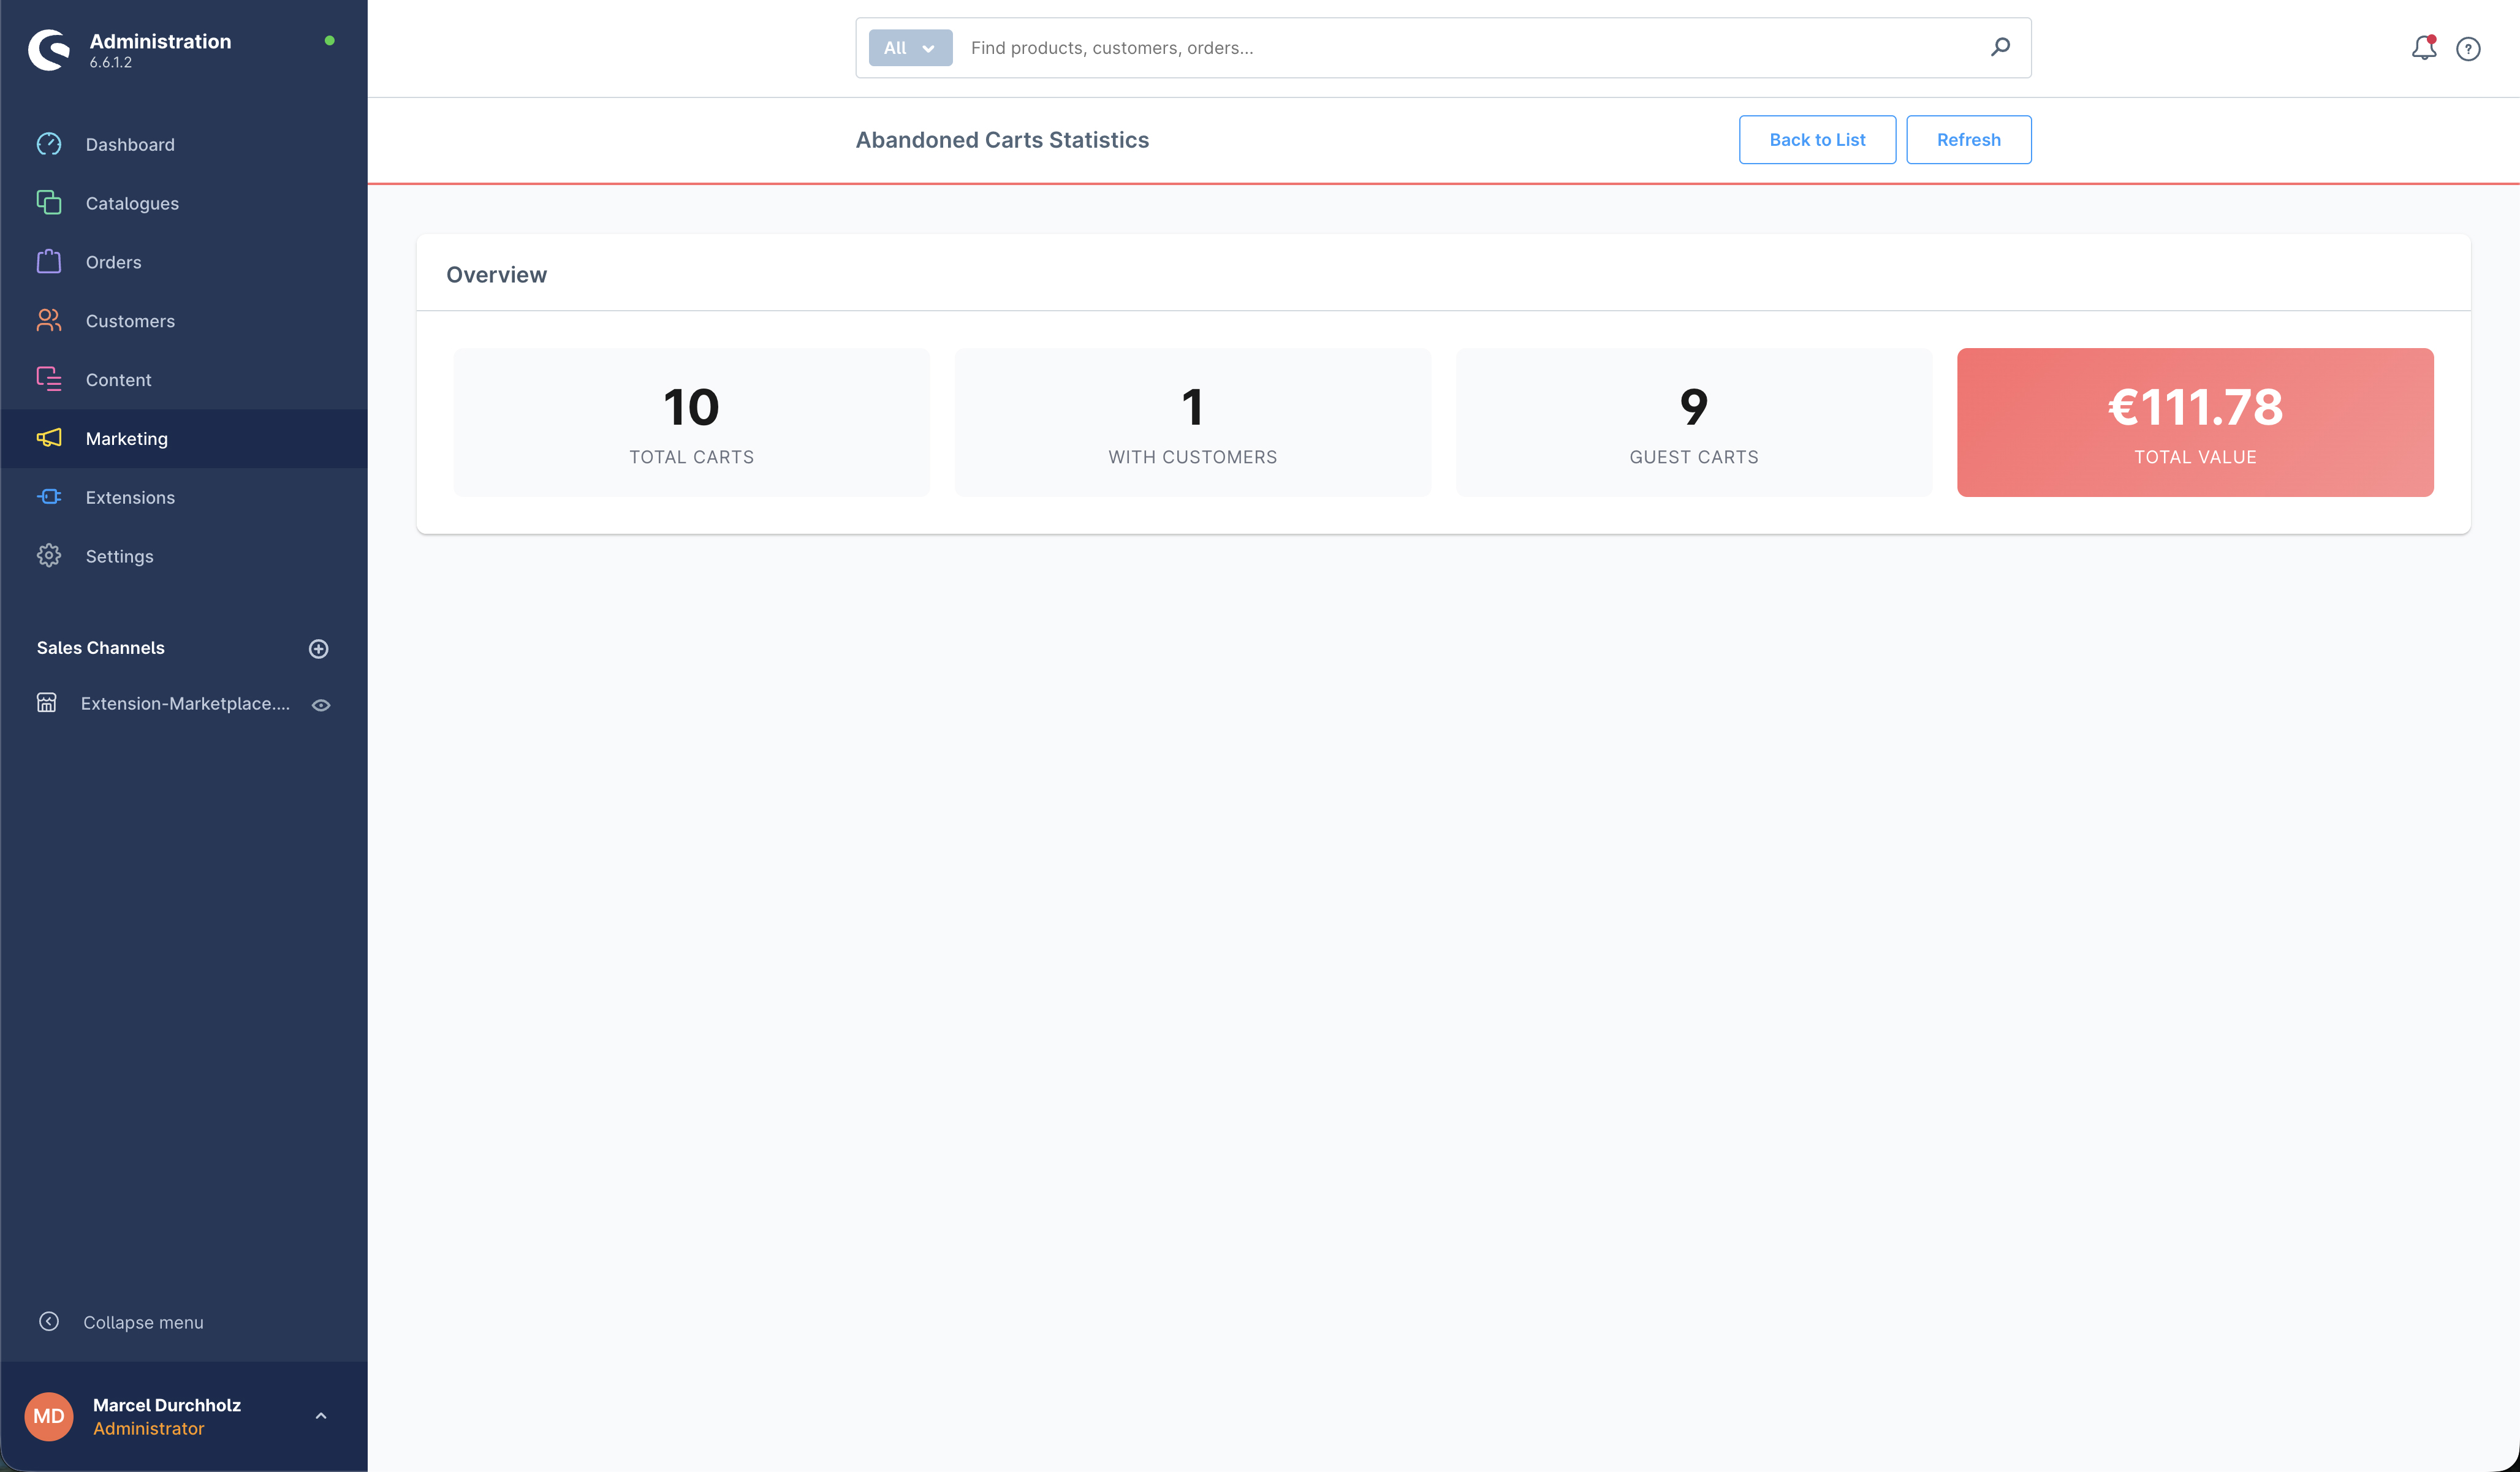Open the Extension-Marketplace sales channel
The image size is (2520, 1472).
(x=185, y=704)
